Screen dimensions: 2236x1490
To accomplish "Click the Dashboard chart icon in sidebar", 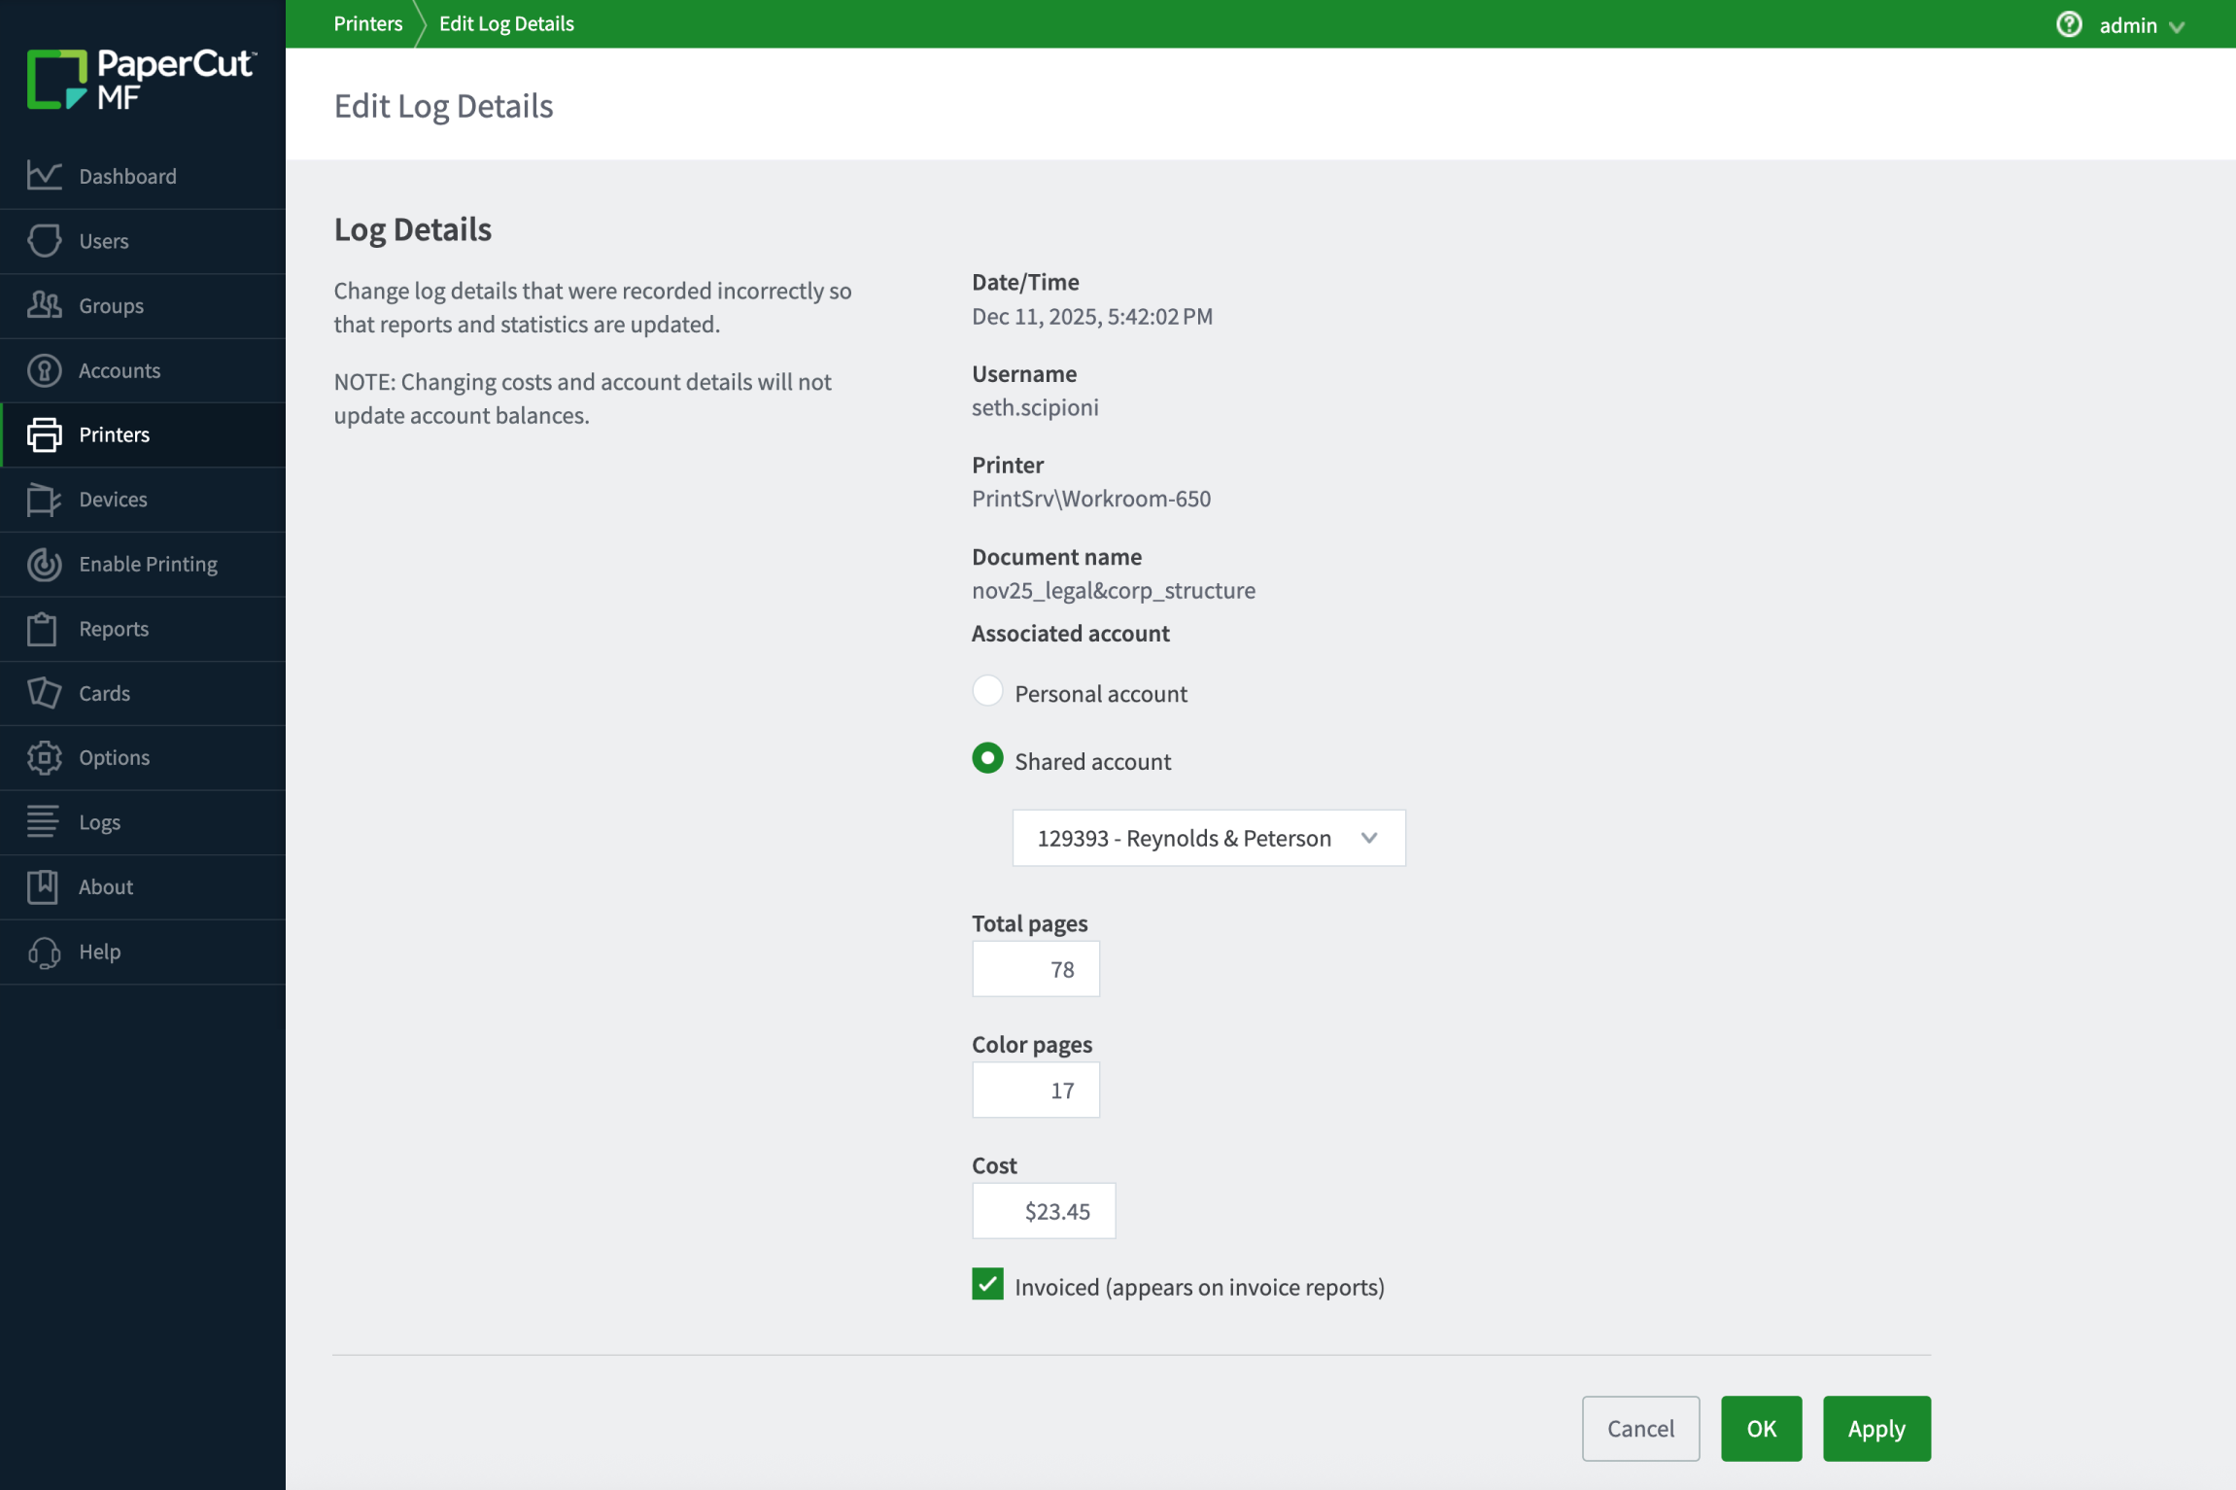I will (45, 176).
